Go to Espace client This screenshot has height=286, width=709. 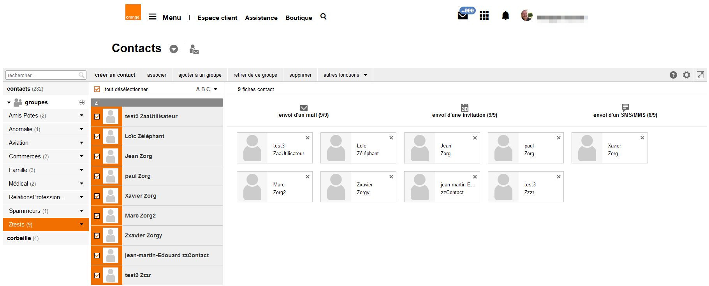(x=217, y=18)
